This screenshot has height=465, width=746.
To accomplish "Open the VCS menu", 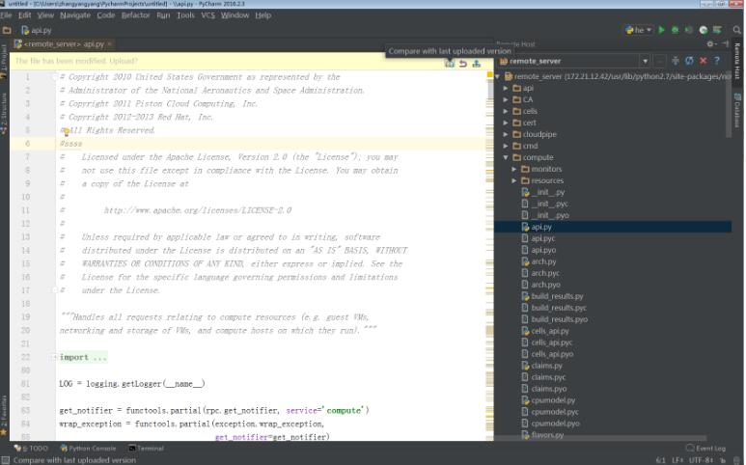I will (207, 15).
